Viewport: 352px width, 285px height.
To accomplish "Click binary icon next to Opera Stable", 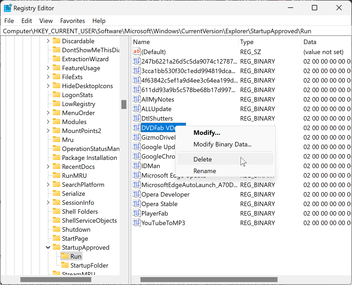I will point(136,204).
